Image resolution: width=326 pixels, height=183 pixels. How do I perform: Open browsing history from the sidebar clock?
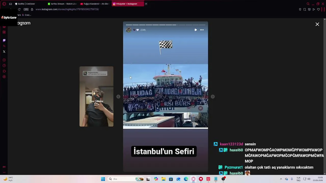point(4,66)
